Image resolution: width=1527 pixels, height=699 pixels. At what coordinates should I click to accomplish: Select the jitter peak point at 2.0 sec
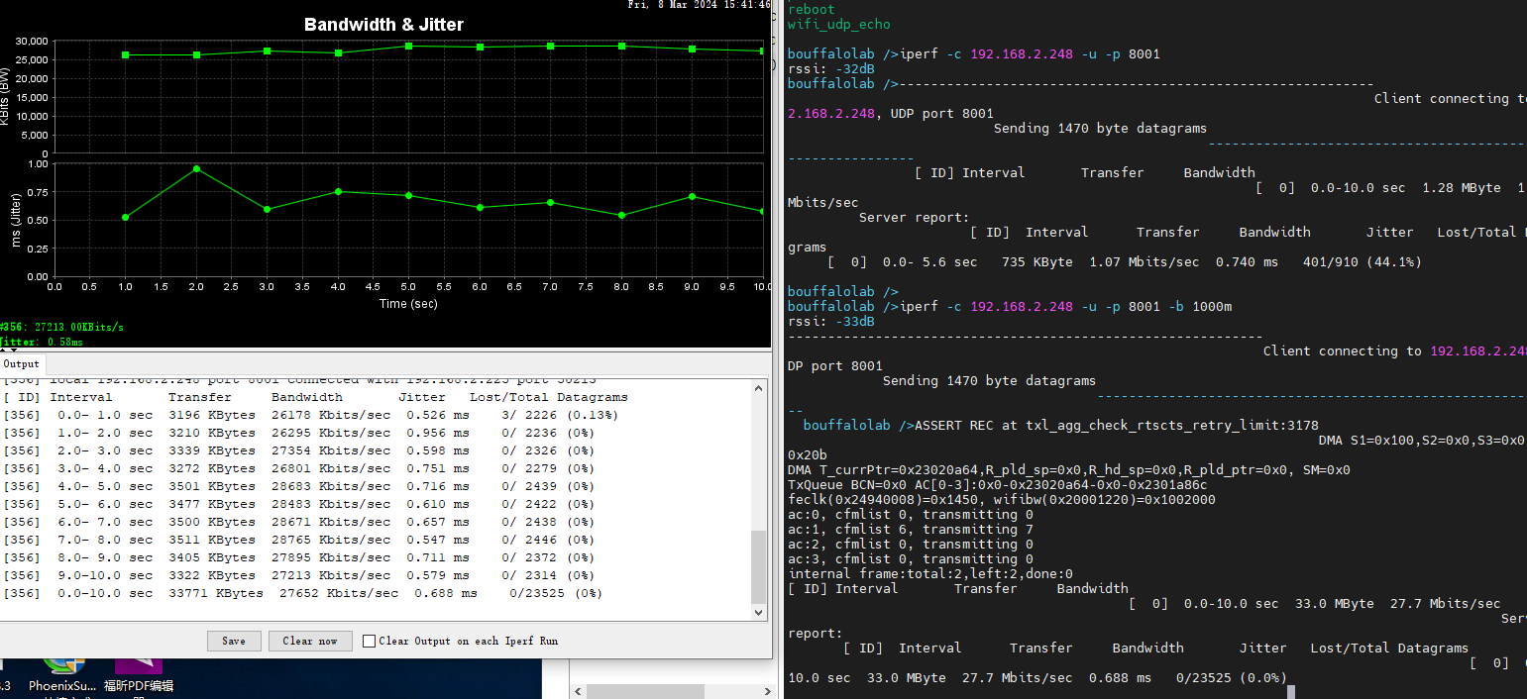point(196,168)
